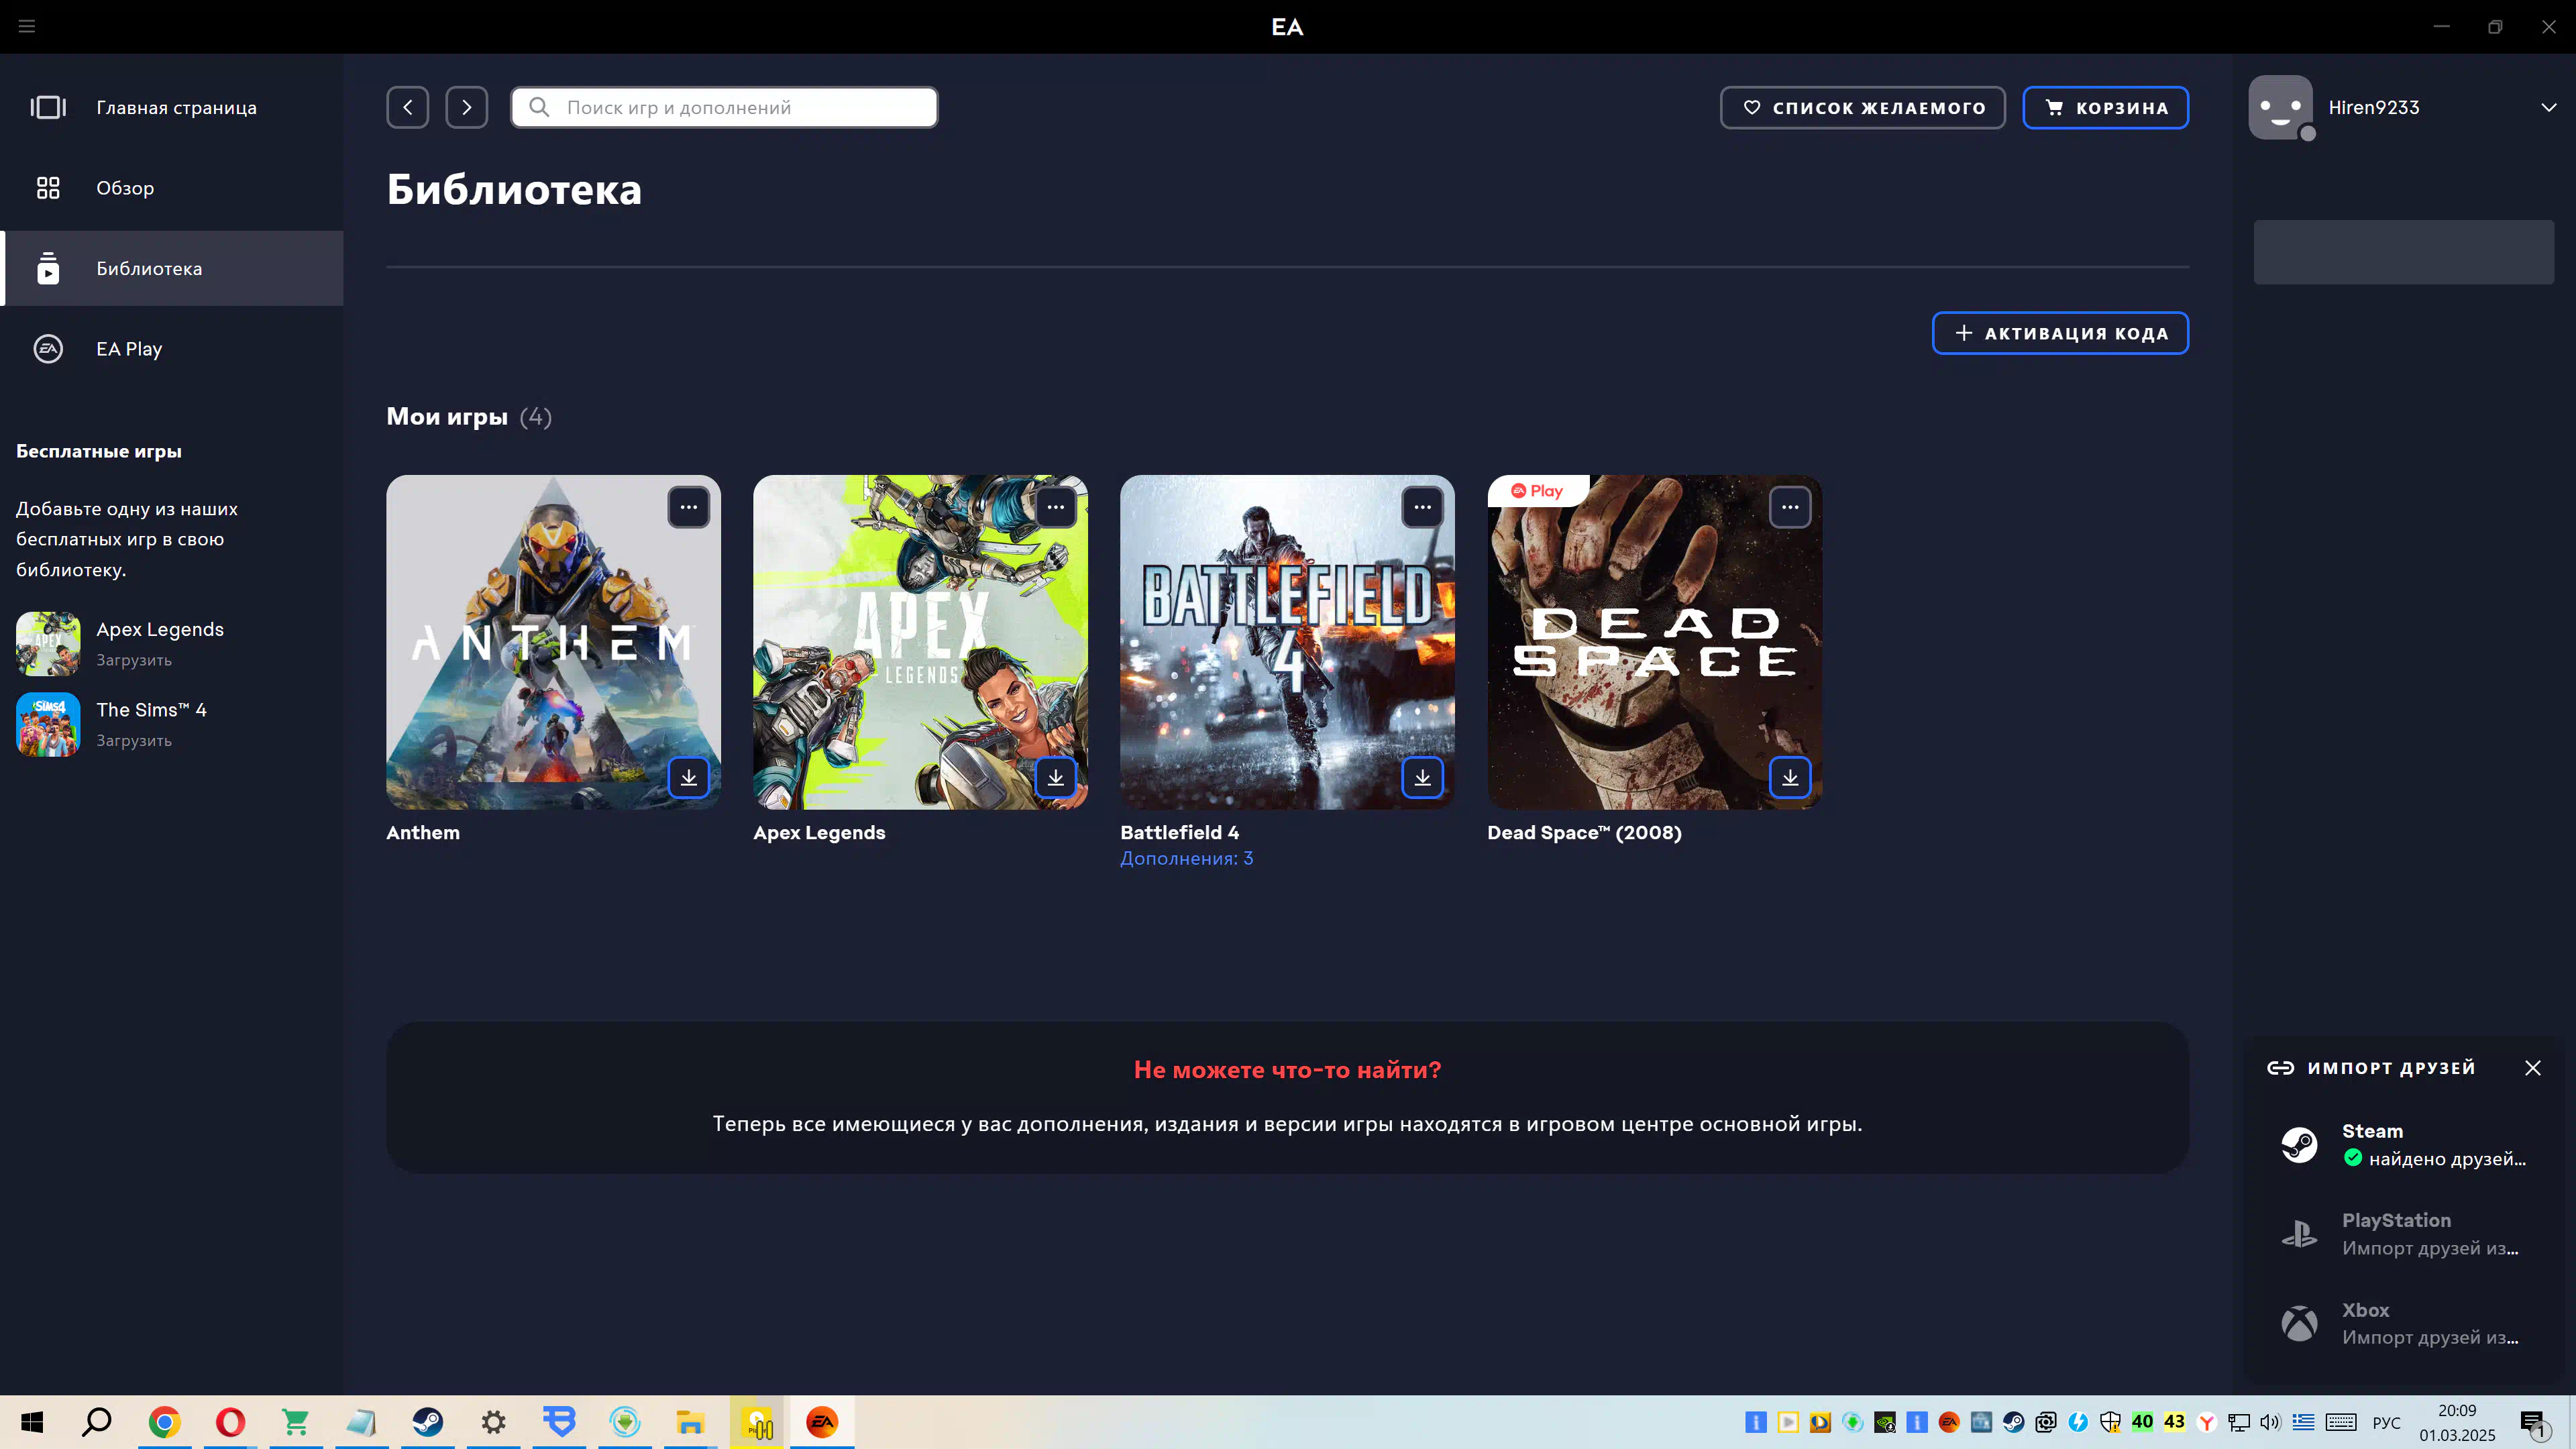Select Xbox friends import option
Screen dimensions: 2576x1449
2404,1323
